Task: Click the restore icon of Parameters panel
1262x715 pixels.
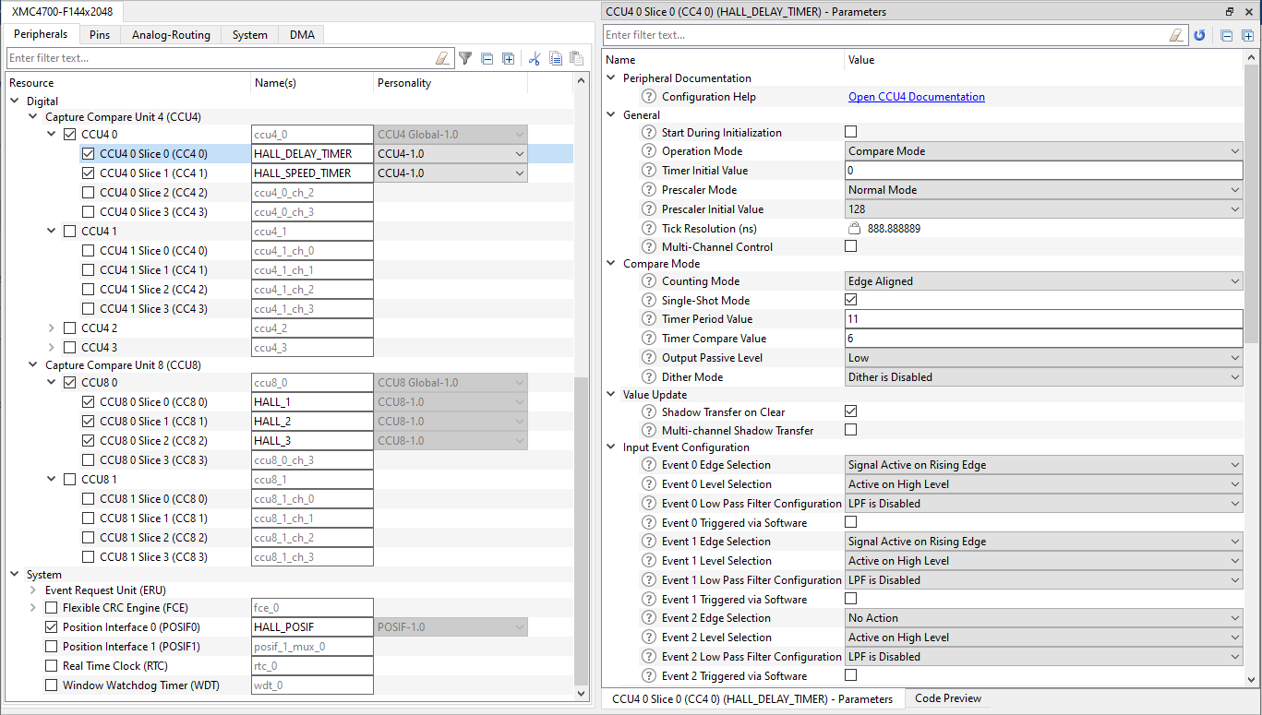Action: (x=1230, y=12)
